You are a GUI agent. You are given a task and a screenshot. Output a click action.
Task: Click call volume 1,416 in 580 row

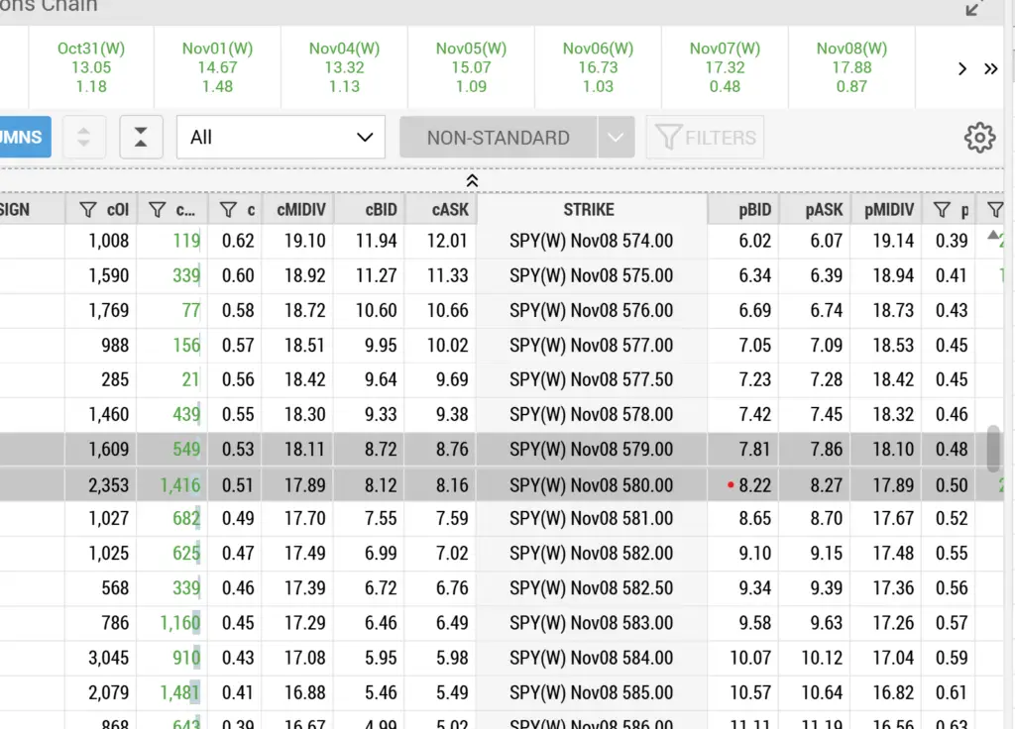point(180,485)
